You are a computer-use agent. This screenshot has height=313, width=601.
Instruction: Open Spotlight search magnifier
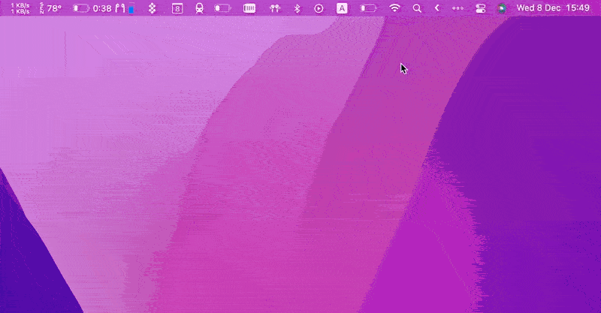tap(417, 8)
